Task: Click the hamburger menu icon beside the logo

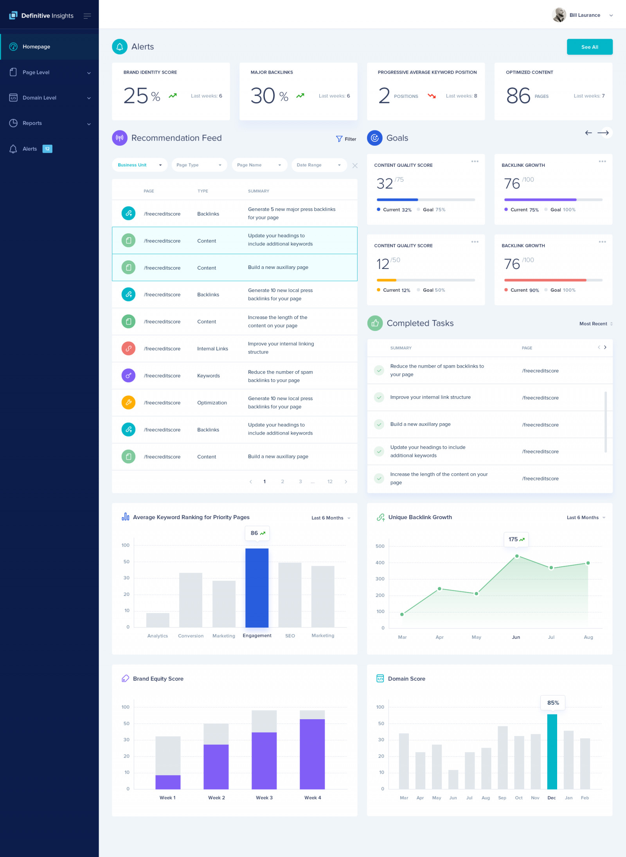Action: 87,16
